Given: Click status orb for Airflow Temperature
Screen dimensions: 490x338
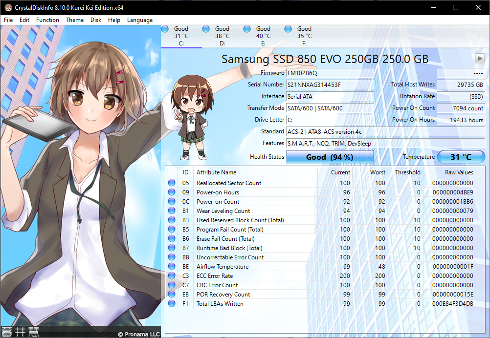Looking at the screenshot, I should pyautogui.click(x=172, y=267).
